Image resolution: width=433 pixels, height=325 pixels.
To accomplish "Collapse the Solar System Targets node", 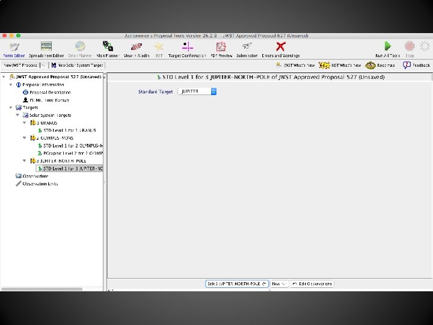I will coord(17,115).
